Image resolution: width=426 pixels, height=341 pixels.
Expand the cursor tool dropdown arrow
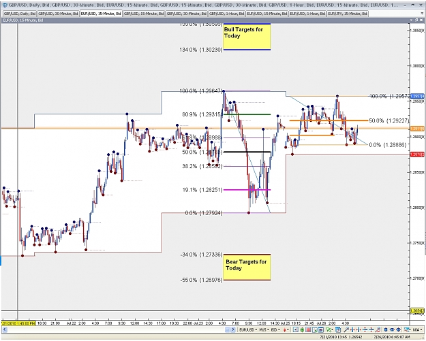pyautogui.click(x=332, y=329)
